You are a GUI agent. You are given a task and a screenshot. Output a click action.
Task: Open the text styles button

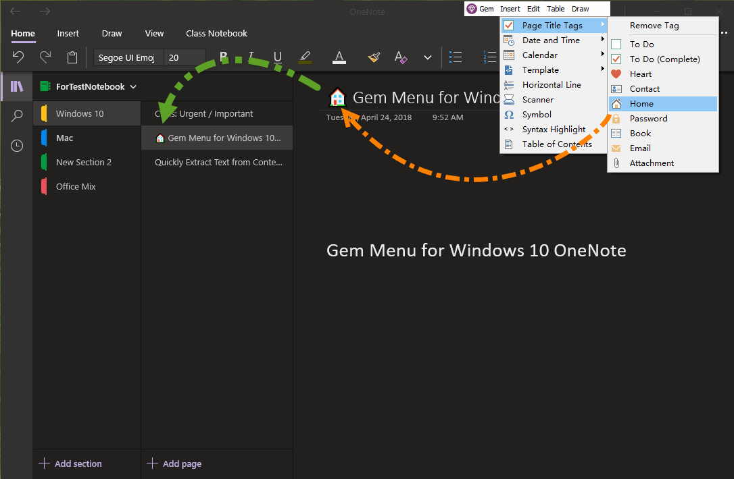coord(401,57)
